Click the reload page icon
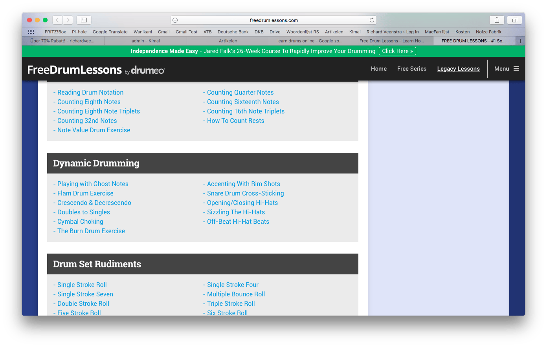This screenshot has width=547, height=347. tap(372, 20)
